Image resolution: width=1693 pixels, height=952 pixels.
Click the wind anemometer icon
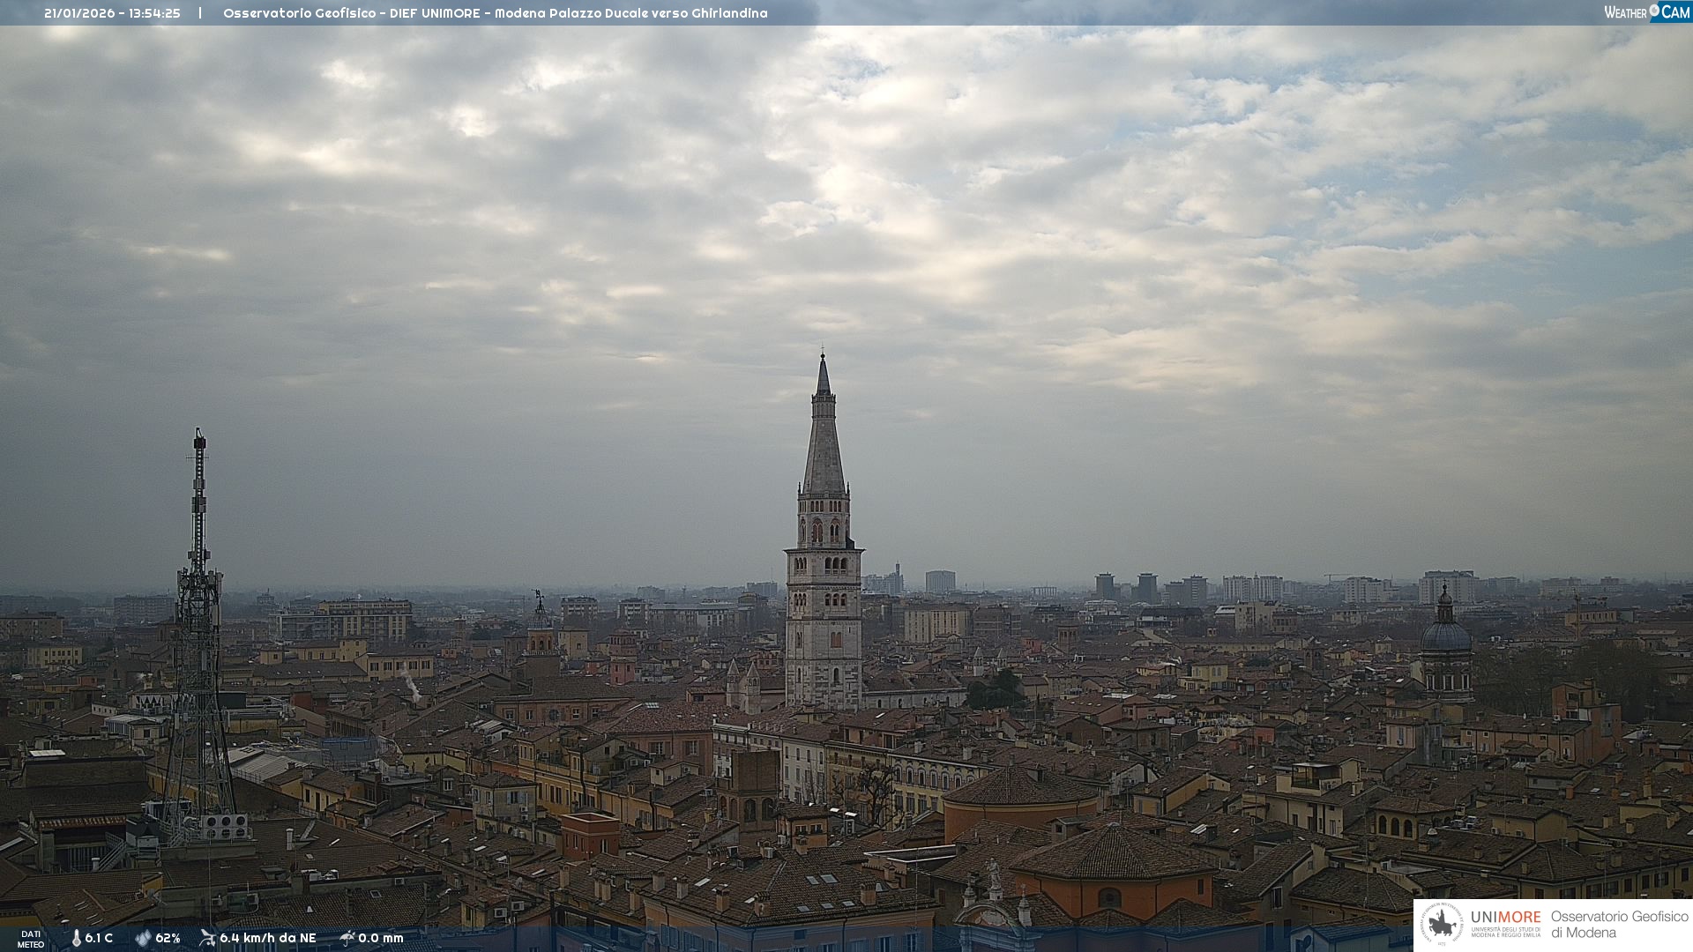coord(207,938)
